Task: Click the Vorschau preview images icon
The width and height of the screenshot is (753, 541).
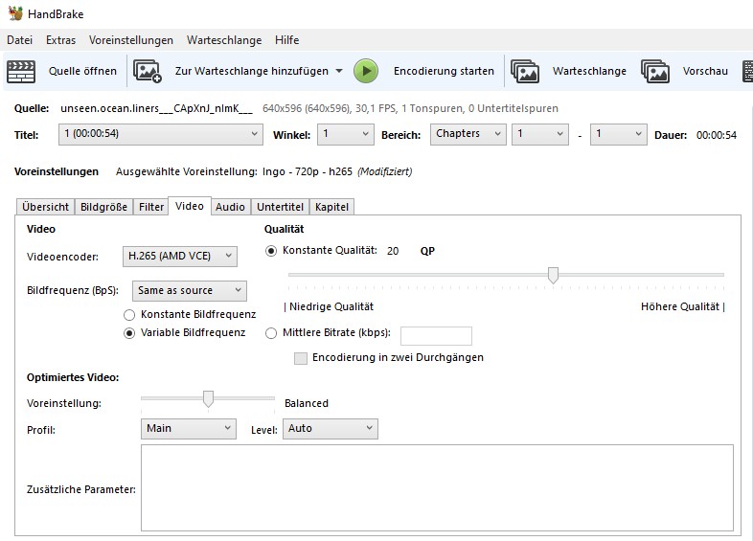Action: tap(655, 71)
